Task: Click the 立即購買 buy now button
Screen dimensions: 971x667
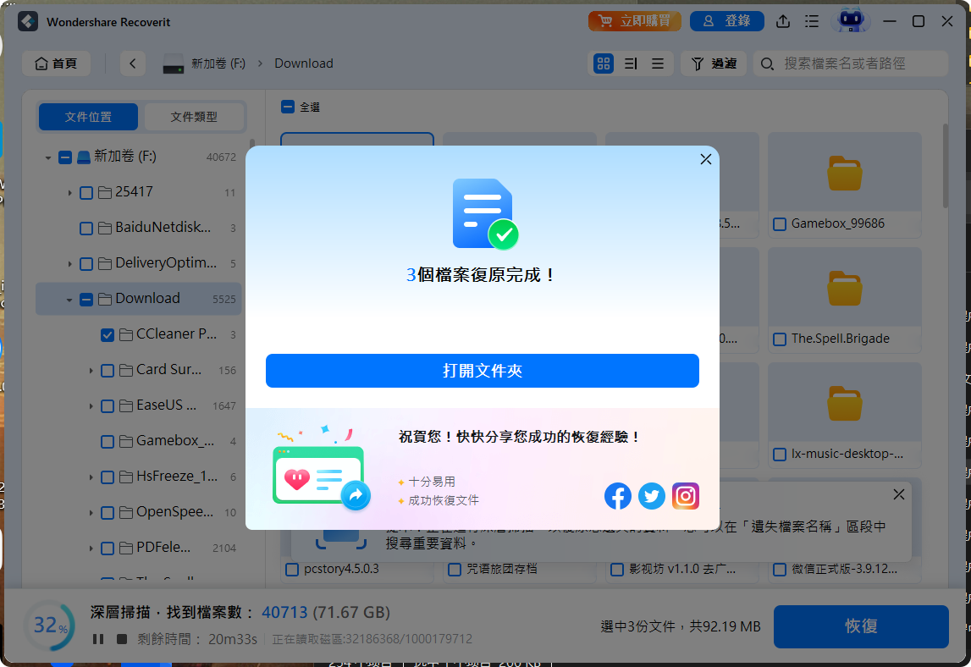Action: coord(635,21)
